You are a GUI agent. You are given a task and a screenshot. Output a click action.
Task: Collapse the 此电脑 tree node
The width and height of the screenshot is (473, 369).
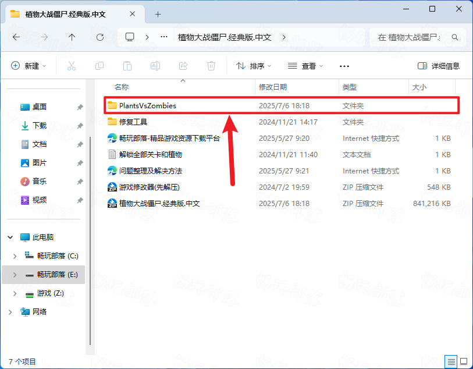coord(10,237)
